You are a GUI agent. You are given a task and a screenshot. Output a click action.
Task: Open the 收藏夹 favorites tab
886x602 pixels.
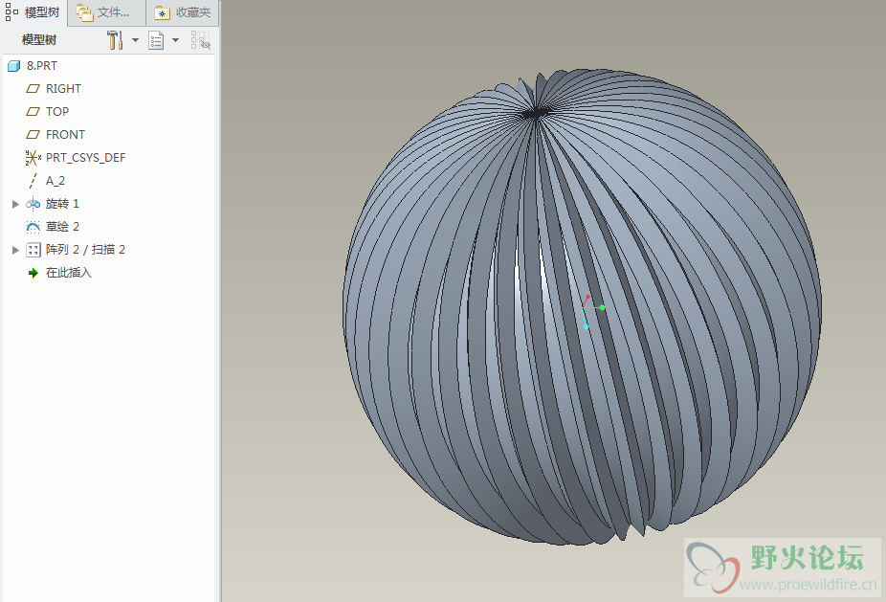tap(183, 12)
